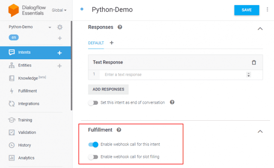Open agent settings gear icon
274x168 pixels.
tap(60, 27)
